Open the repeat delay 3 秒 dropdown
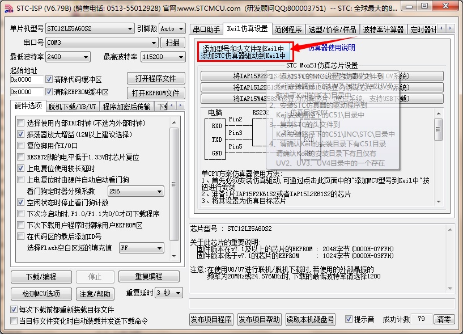Screen dimensions: 463x334 pos(169,293)
